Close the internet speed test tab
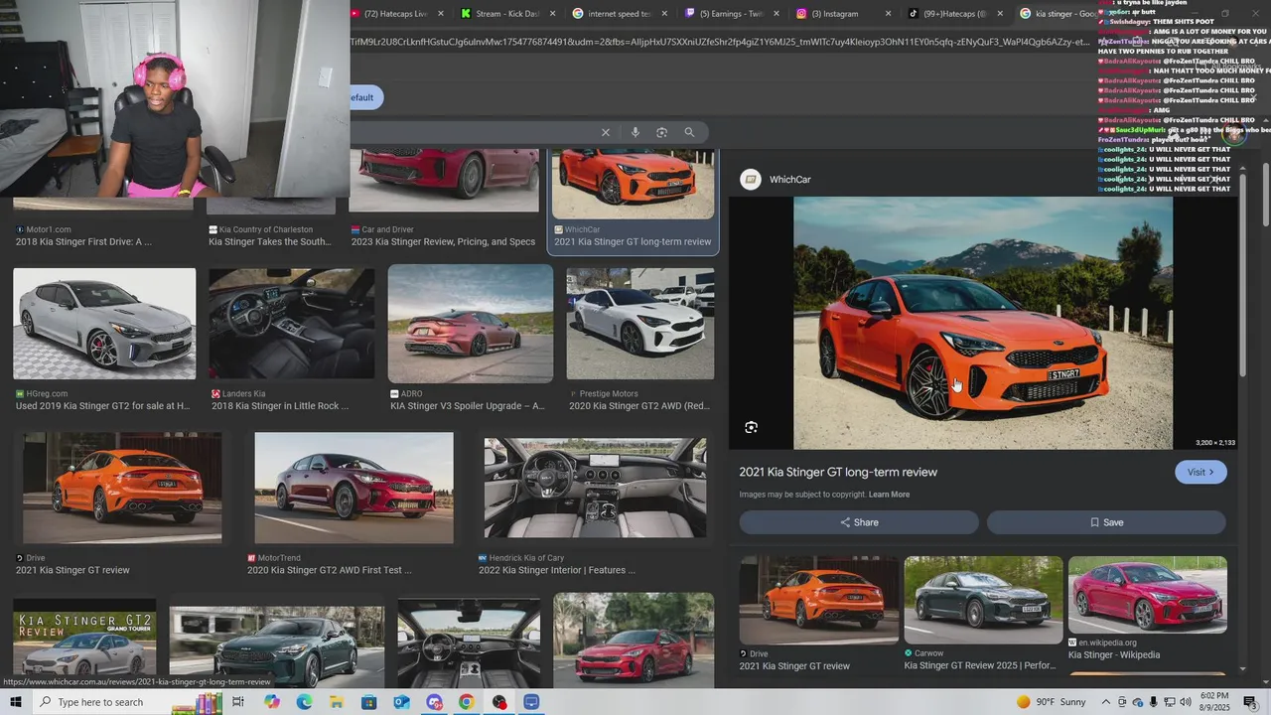Image resolution: width=1271 pixels, height=715 pixels. point(665,14)
